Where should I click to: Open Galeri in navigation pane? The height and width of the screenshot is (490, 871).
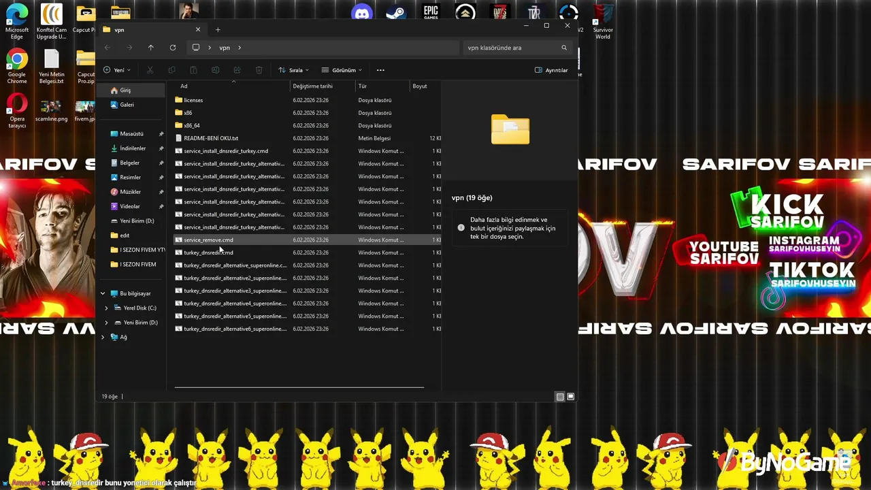pos(131,105)
